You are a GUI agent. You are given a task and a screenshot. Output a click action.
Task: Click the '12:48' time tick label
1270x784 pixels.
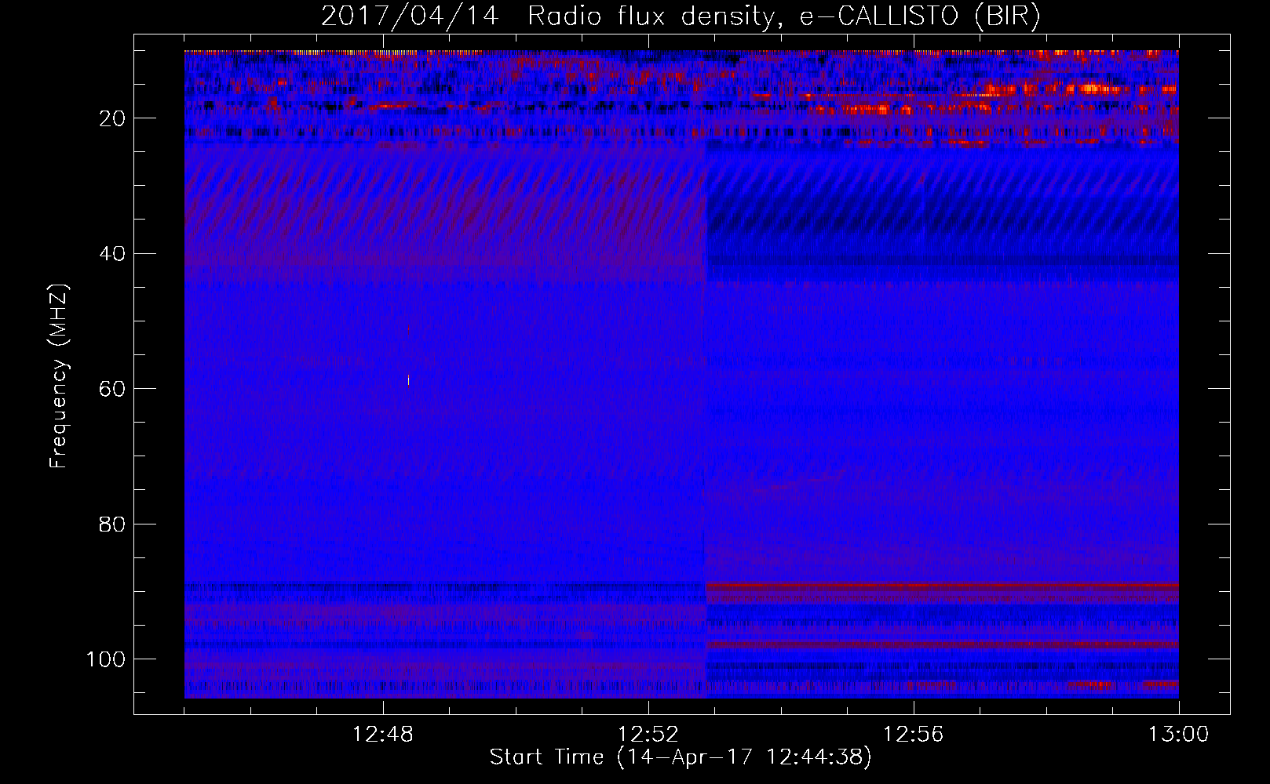pyautogui.click(x=383, y=735)
